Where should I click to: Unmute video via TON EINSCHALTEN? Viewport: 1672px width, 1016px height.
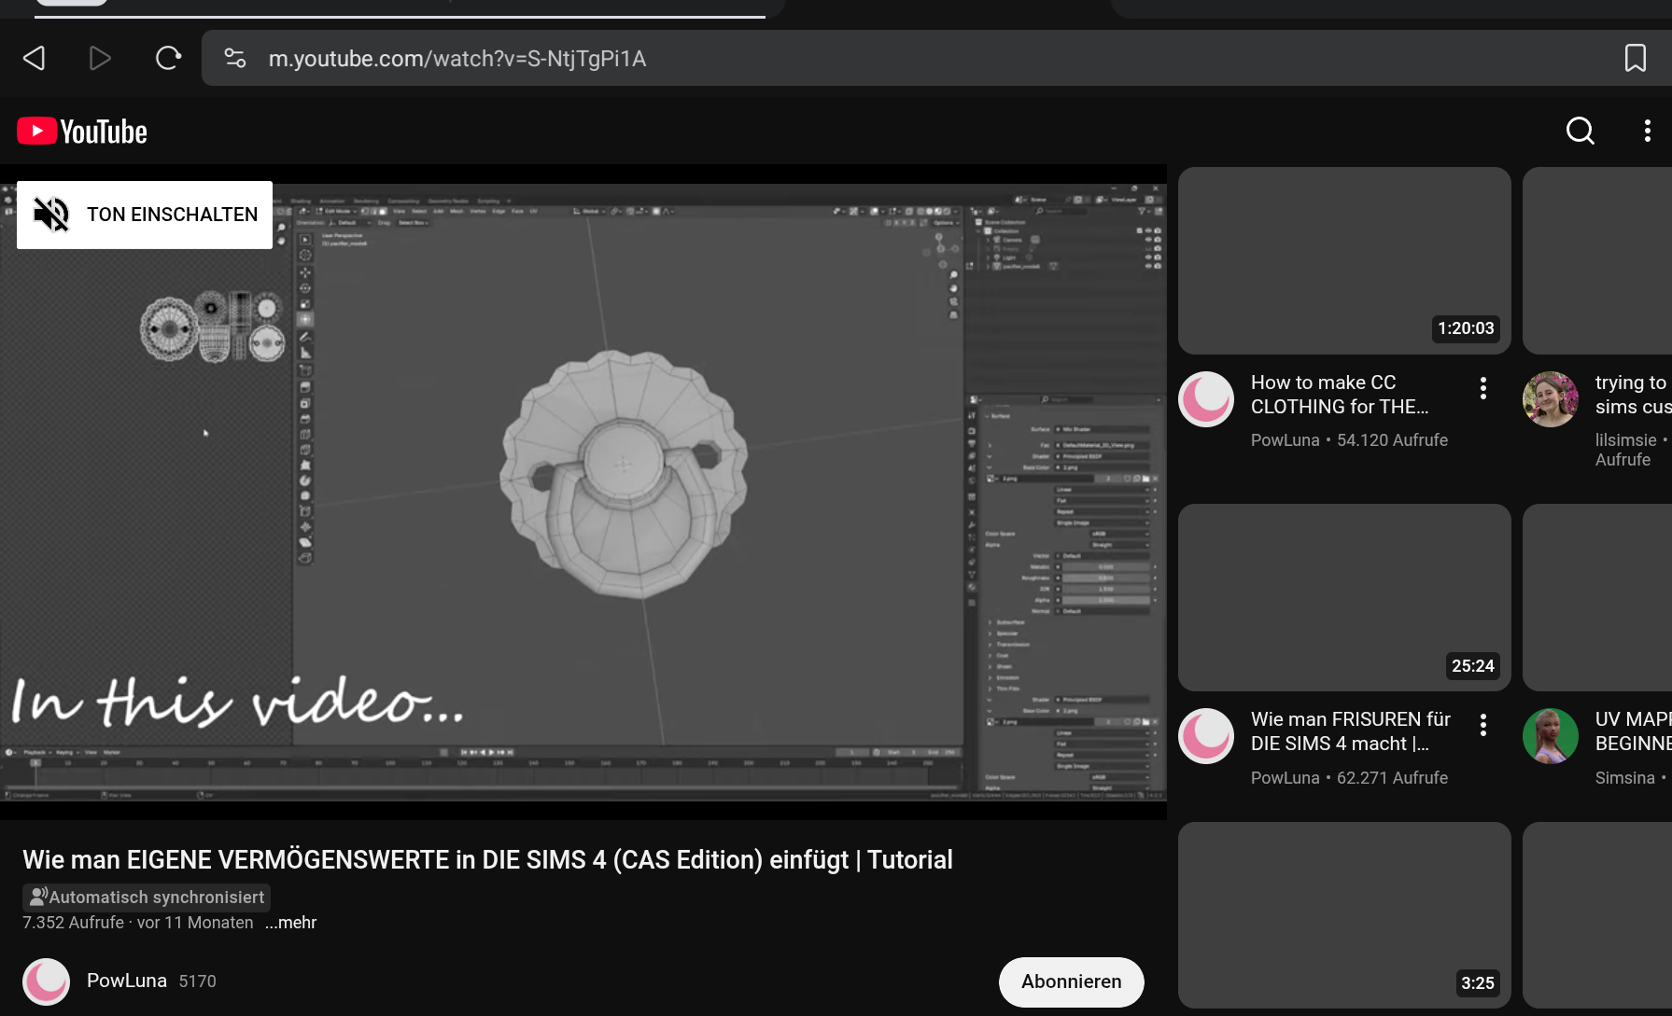tap(145, 215)
